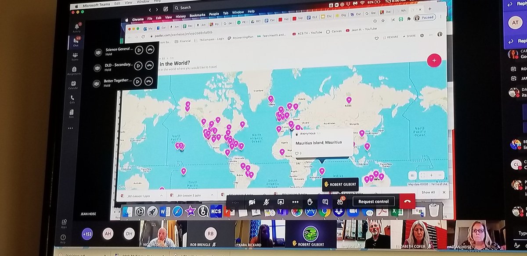Open Calendar in the Teams sidebar
Viewport: 527px width, 256px height.
73,85
